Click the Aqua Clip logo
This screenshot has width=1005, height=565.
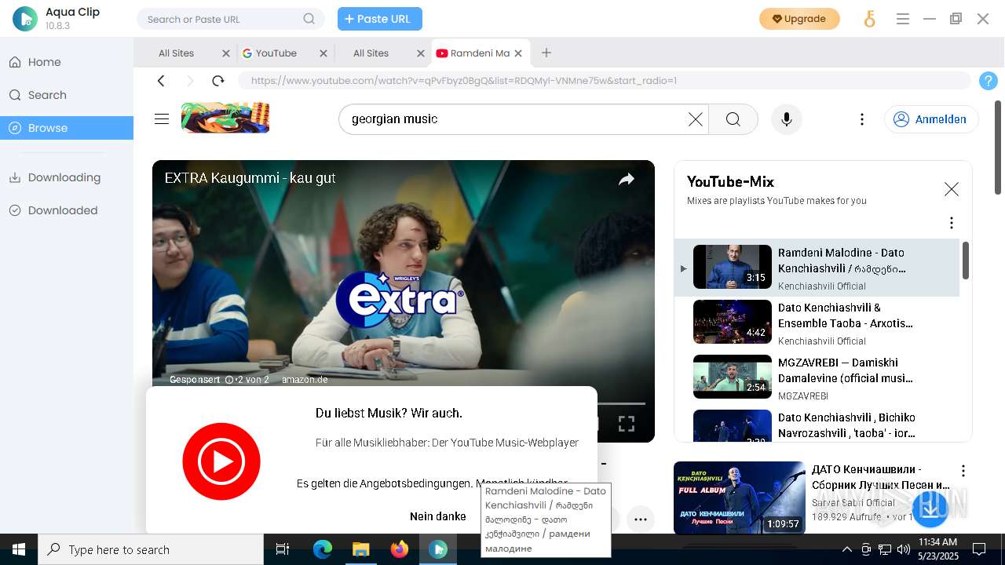click(25, 19)
